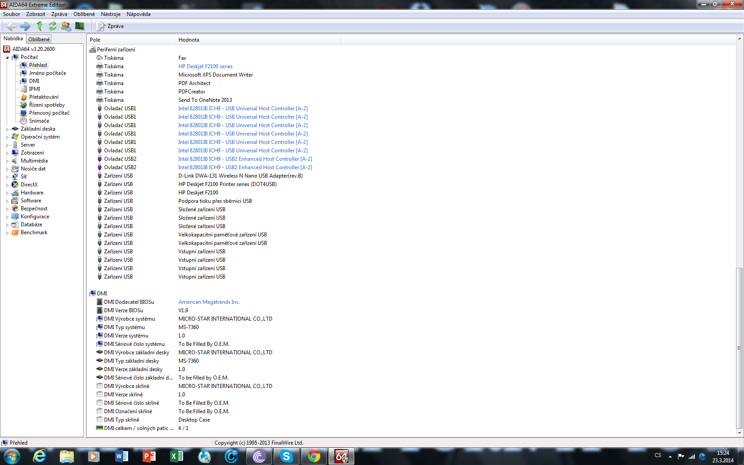Click the Pole column header
This screenshot has width=744, height=465.
click(131, 40)
